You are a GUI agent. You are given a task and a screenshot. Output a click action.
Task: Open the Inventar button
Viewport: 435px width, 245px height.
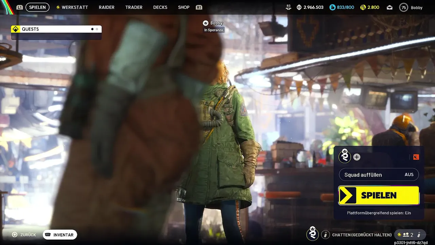(60, 235)
